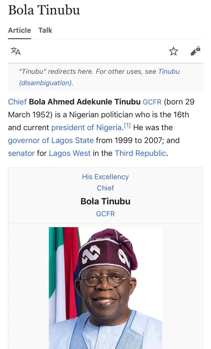Click Tinubu's portrait photo

(x=105, y=286)
